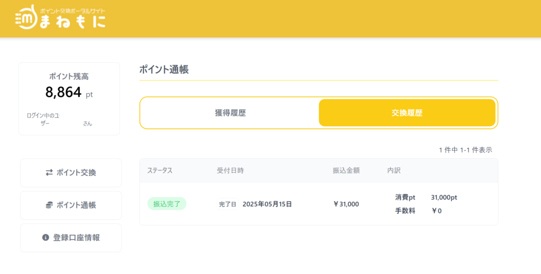This screenshot has height=274, width=541.
Task: Click the ポイント通帳 page heading
Action: 164,69
